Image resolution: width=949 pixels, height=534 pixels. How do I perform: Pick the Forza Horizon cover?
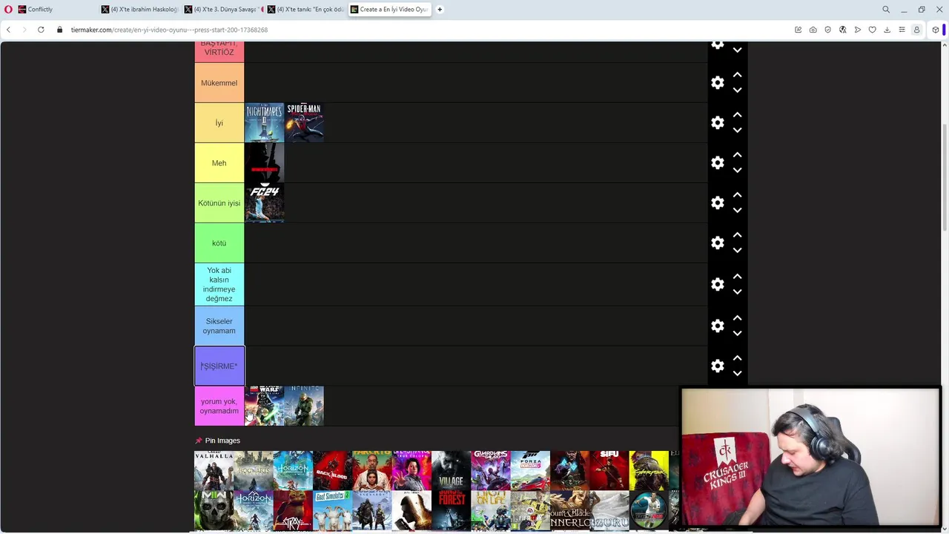click(x=530, y=470)
